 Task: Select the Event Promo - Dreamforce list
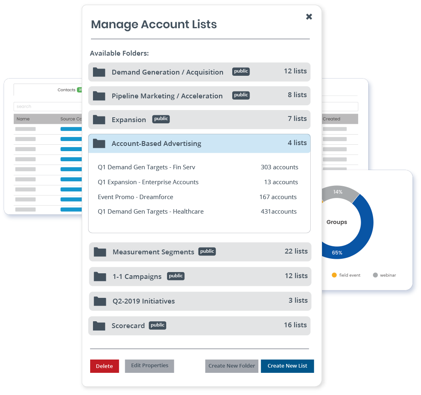click(135, 197)
